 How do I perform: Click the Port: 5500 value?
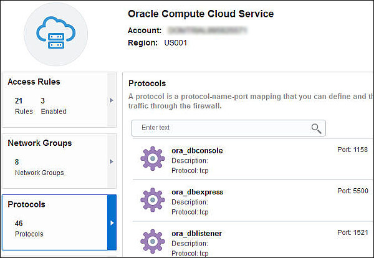click(x=353, y=191)
